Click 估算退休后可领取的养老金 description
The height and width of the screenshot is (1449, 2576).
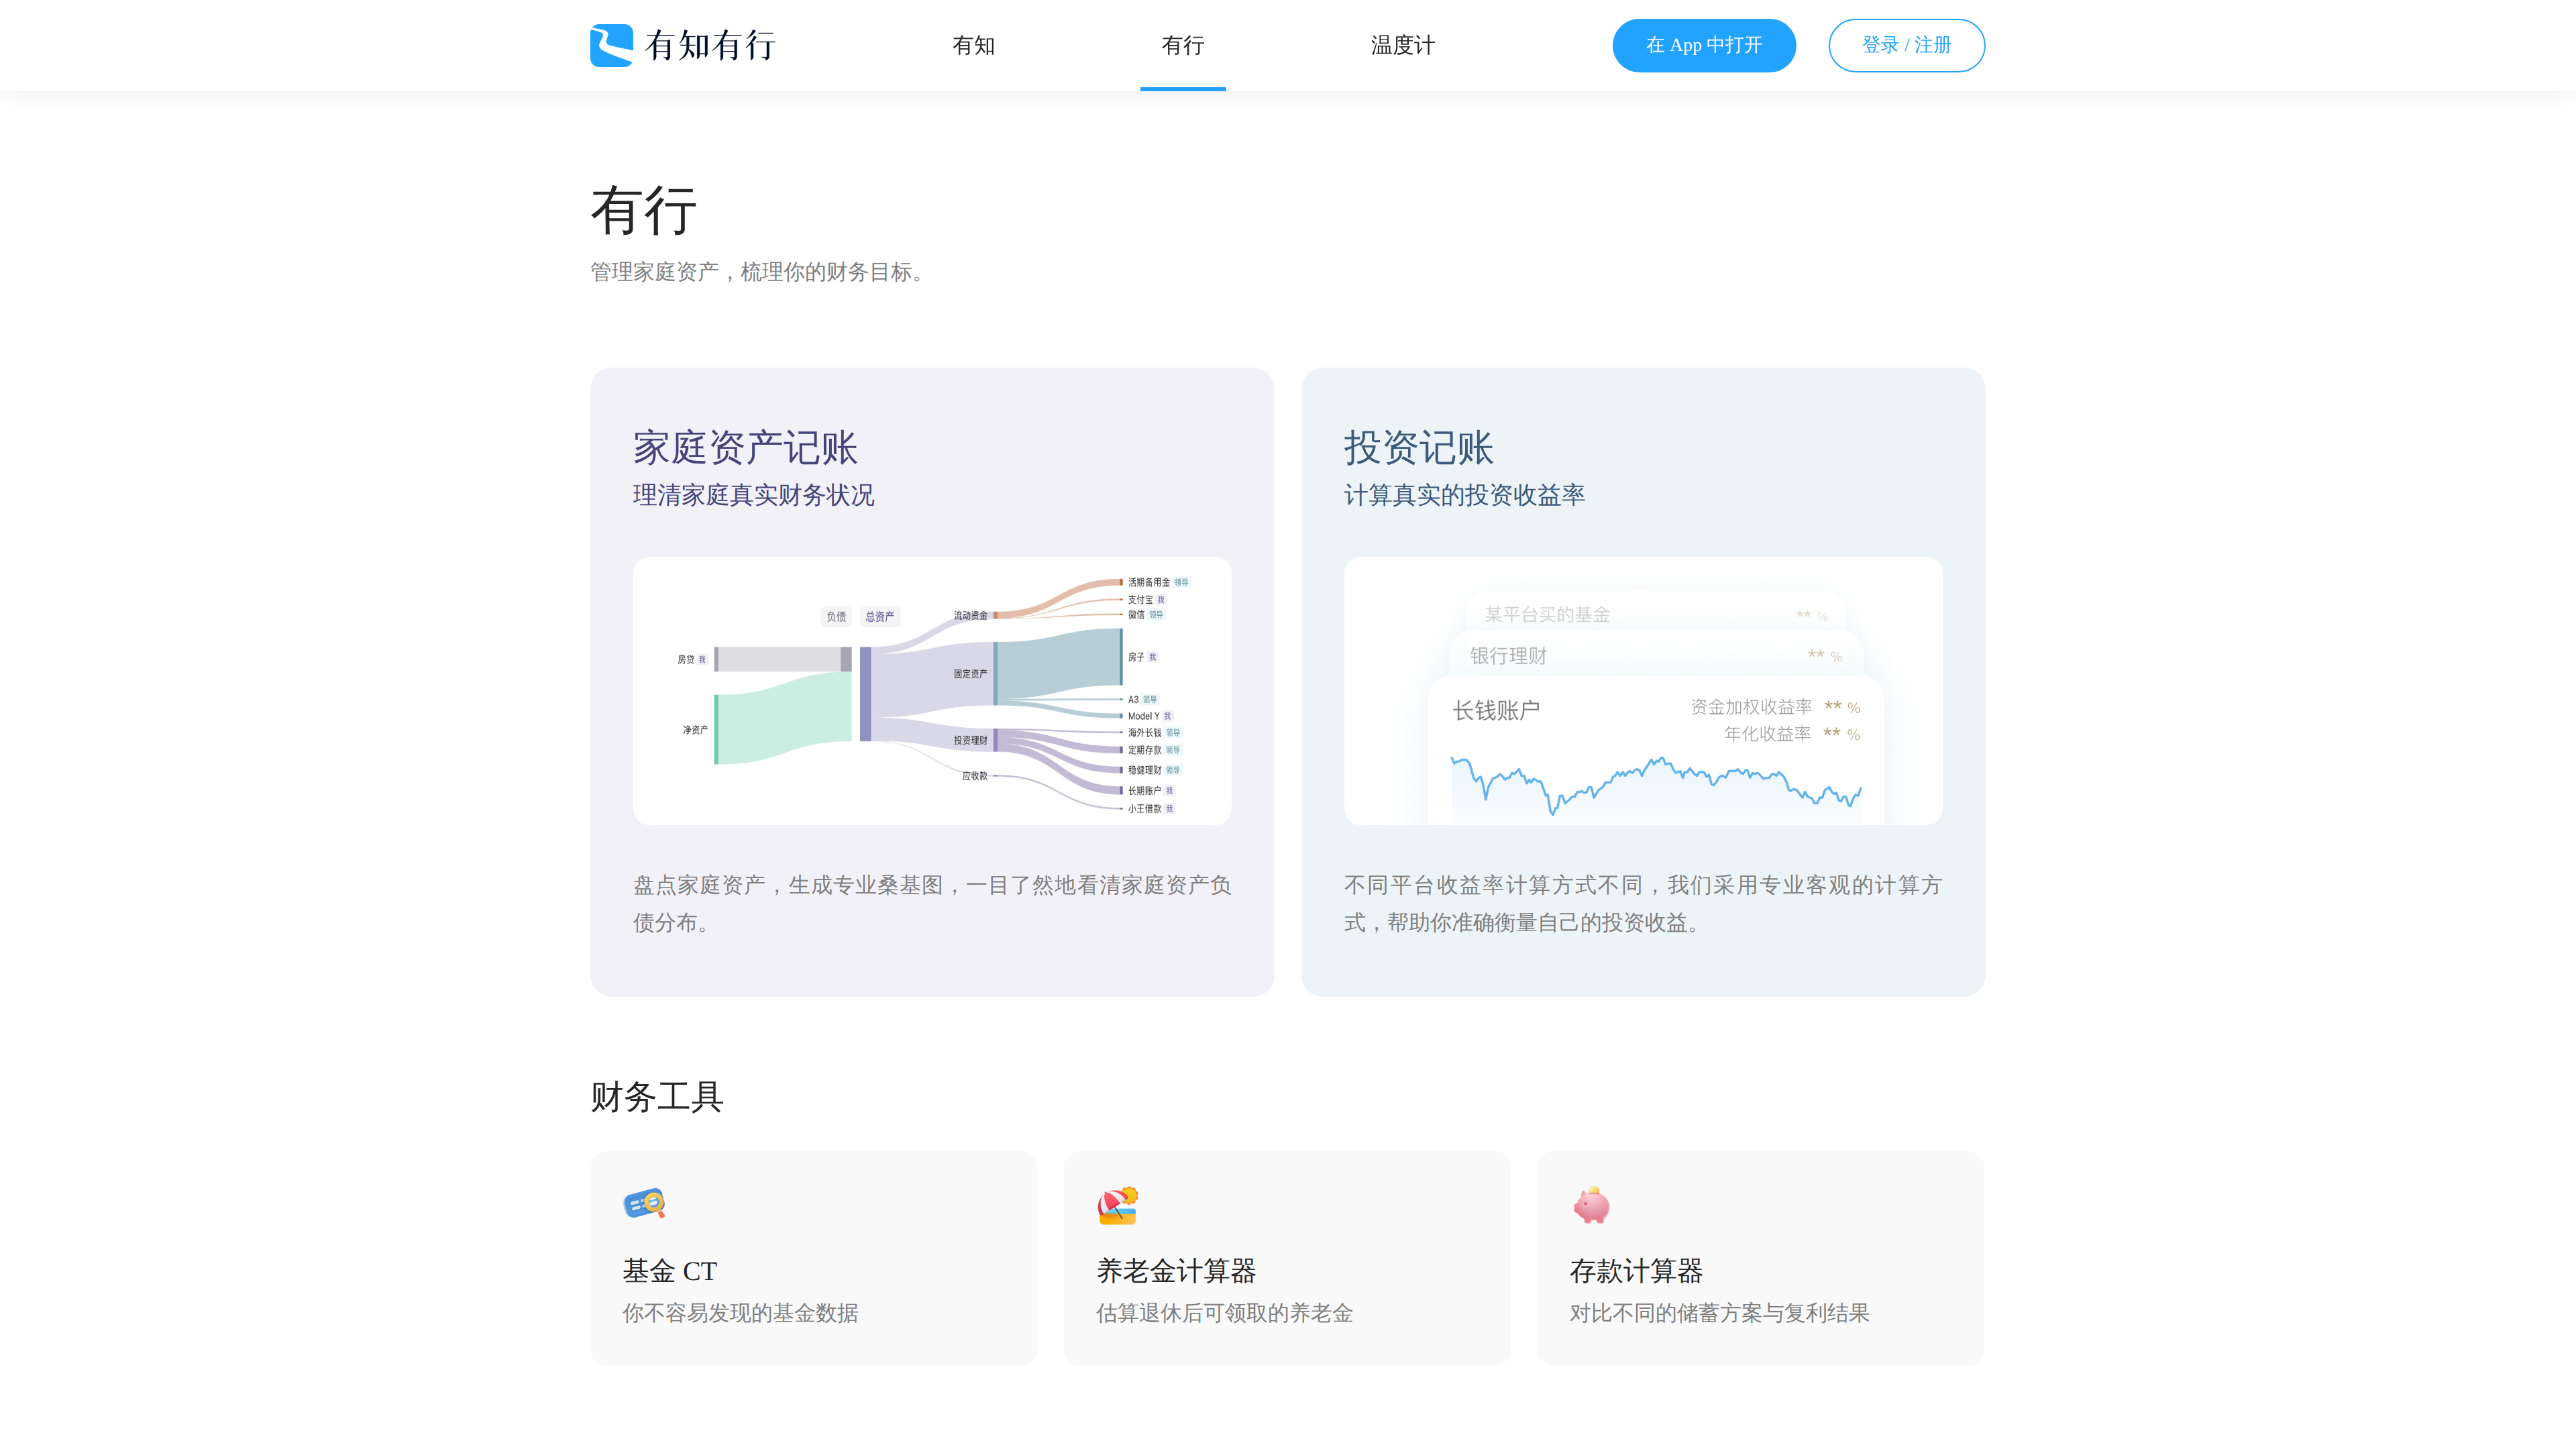tap(1224, 1313)
